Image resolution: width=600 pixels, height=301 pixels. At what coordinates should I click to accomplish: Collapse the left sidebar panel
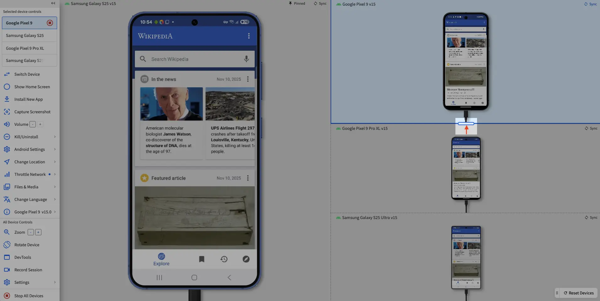pos(53,3)
